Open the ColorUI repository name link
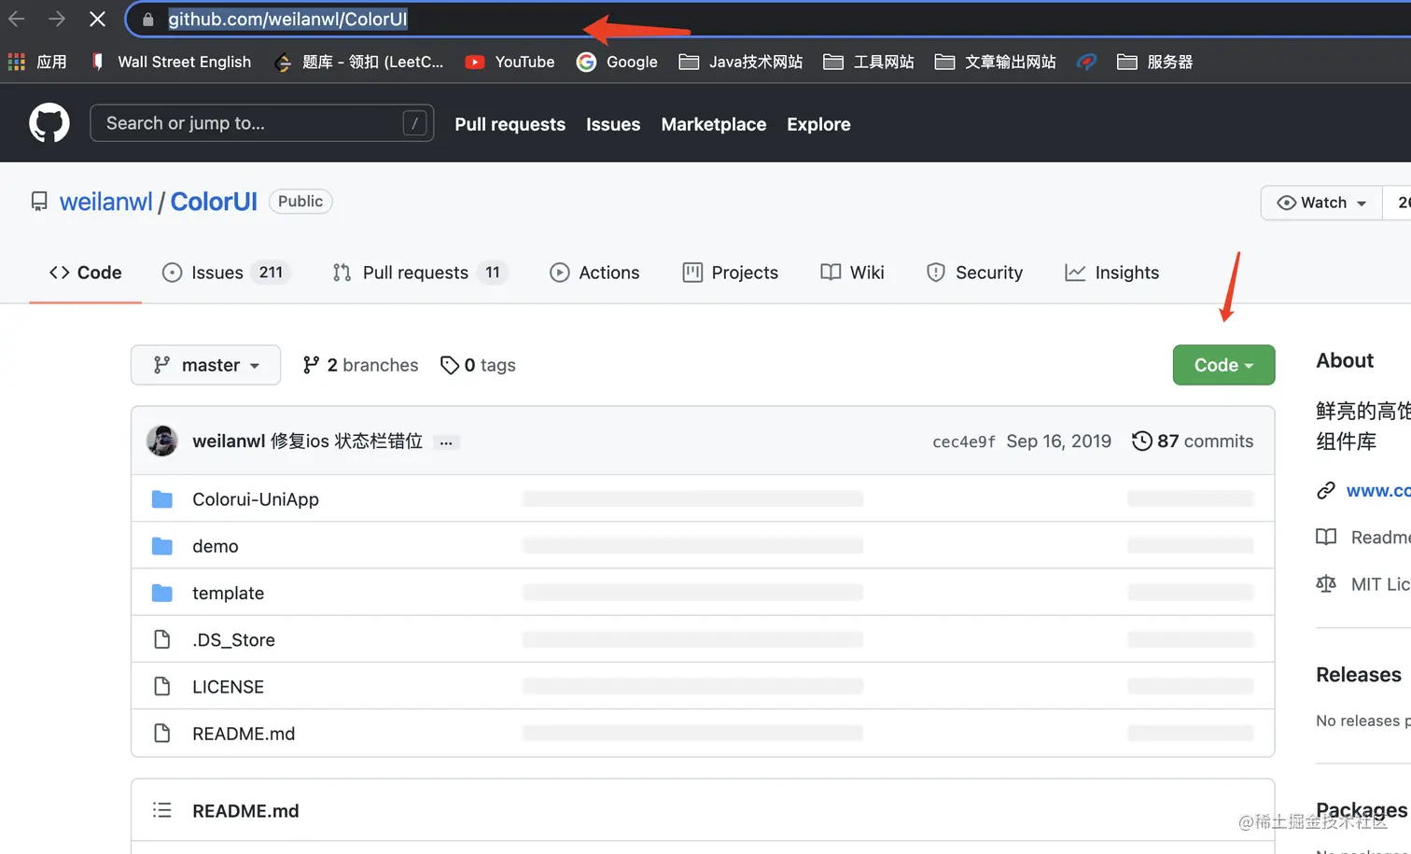The height and width of the screenshot is (854, 1411). pyautogui.click(x=214, y=202)
